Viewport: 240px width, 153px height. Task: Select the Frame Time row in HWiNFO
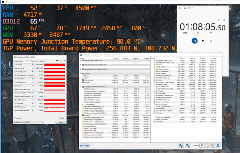pyautogui.click(x=185, y=122)
